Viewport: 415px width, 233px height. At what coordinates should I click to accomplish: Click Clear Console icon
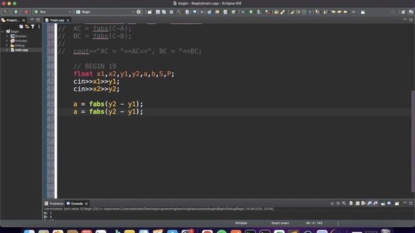[351, 203]
